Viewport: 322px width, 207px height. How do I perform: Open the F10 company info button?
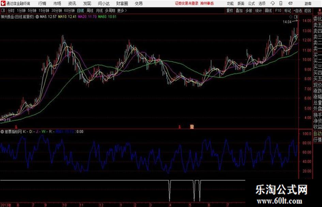(278, 11)
